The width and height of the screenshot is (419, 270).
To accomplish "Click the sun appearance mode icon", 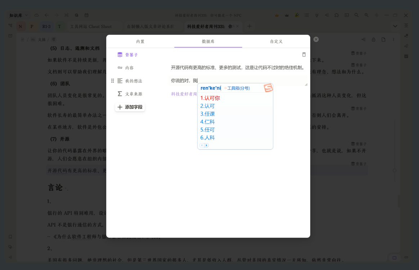I will (x=377, y=15).
